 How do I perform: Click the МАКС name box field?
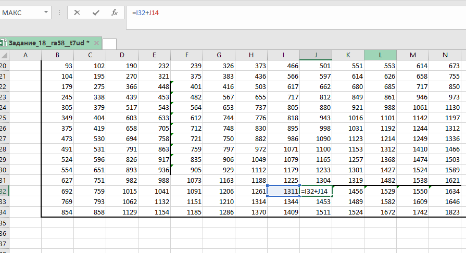click(x=21, y=13)
